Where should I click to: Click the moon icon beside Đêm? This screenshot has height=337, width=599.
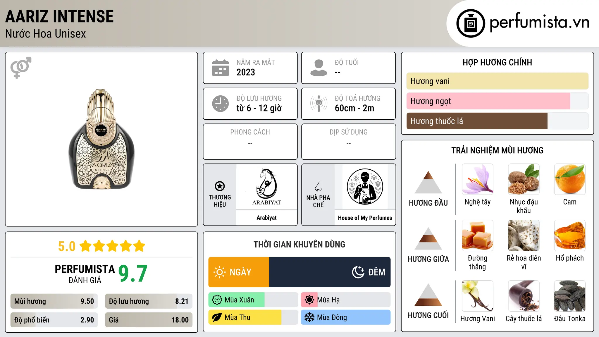coord(358,272)
